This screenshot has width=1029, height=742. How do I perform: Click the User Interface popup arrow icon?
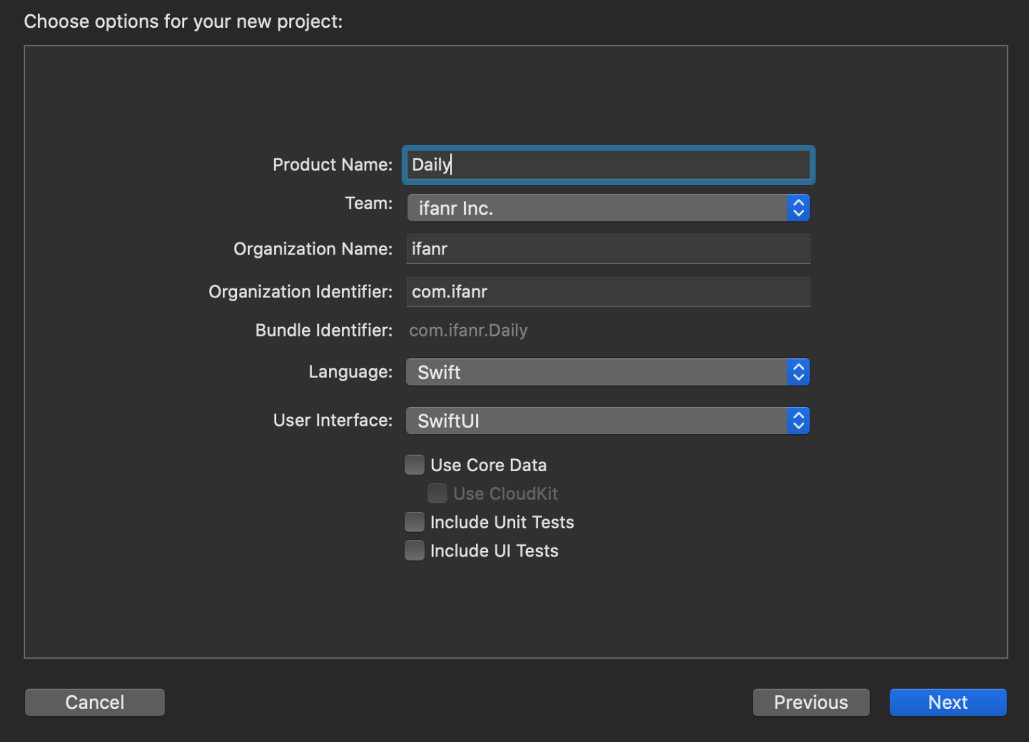pos(798,420)
